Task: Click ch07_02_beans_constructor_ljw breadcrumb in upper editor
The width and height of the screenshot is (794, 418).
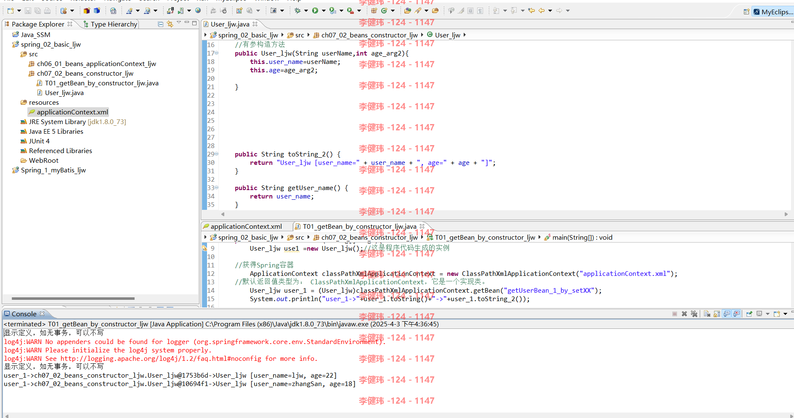Action: [x=365, y=35]
